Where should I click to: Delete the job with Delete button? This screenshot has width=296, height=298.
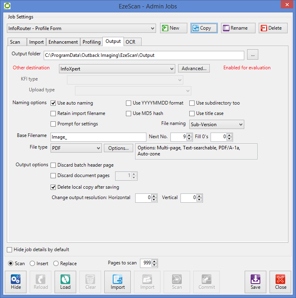[273, 28]
